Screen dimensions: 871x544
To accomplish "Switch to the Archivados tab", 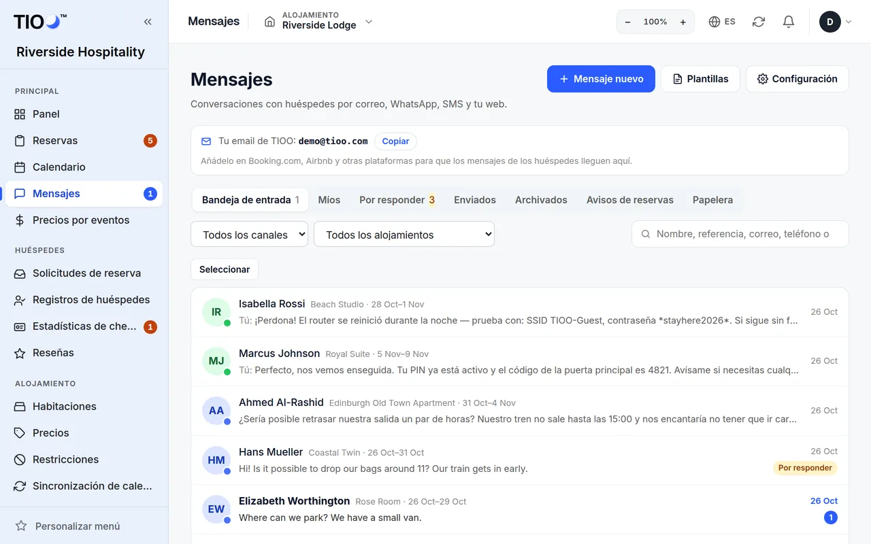I will point(541,200).
